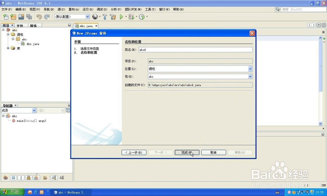
Task: Expand the 库 libraries node
Action: 8,48
